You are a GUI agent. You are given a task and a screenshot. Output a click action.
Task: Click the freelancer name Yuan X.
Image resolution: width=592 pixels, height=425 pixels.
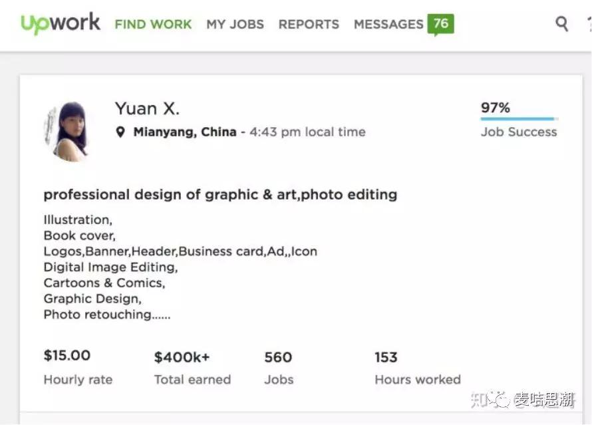point(147,108)
